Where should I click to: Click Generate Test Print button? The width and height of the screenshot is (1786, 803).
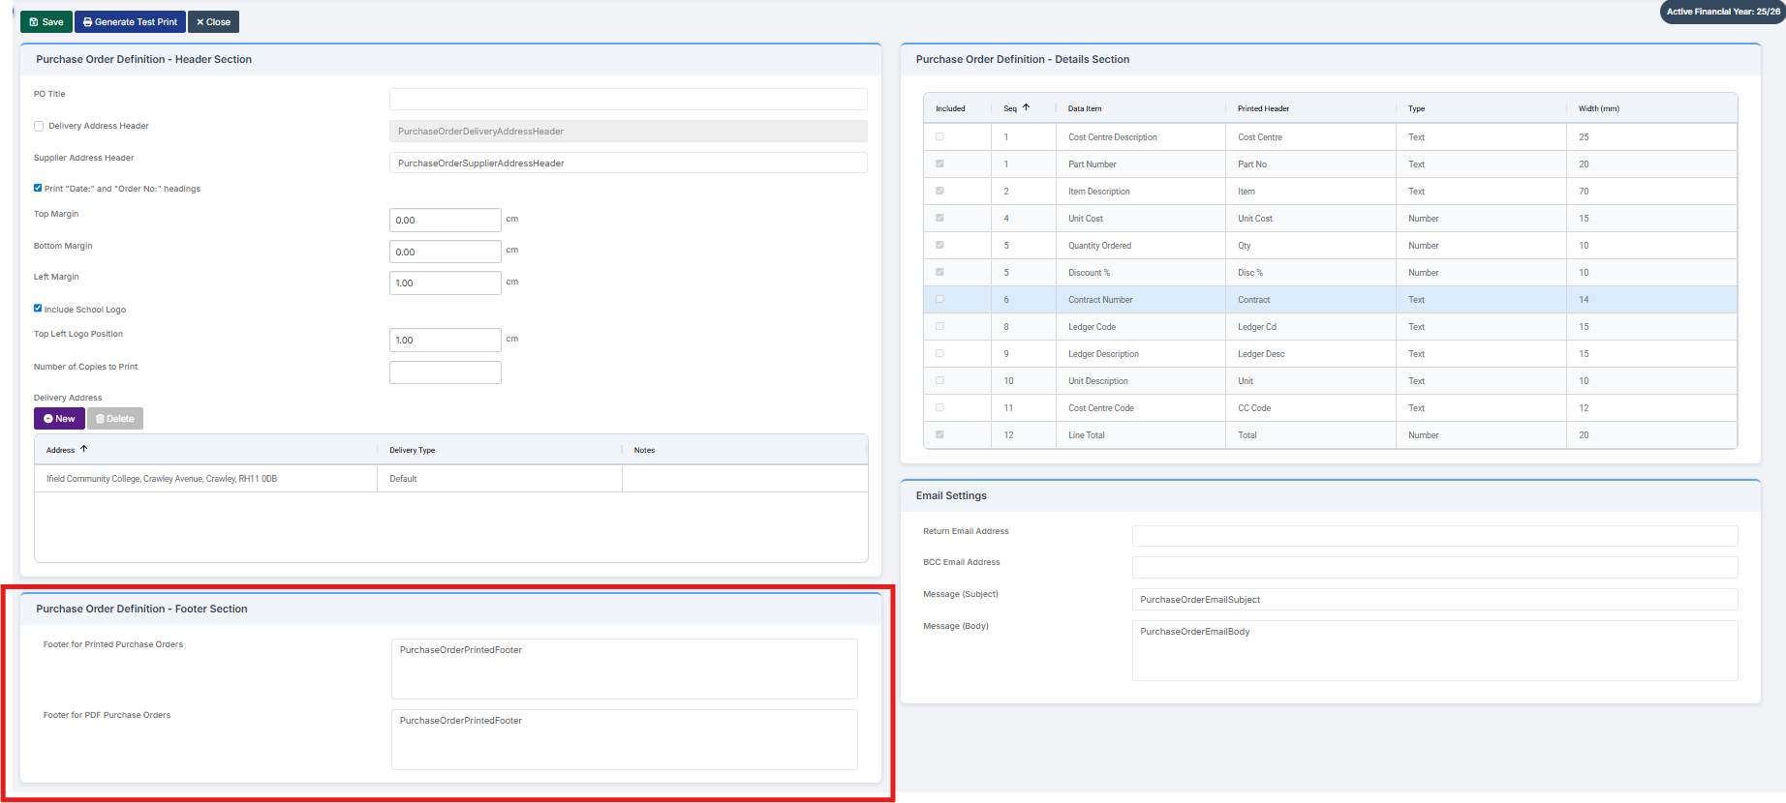pos(130,22)
